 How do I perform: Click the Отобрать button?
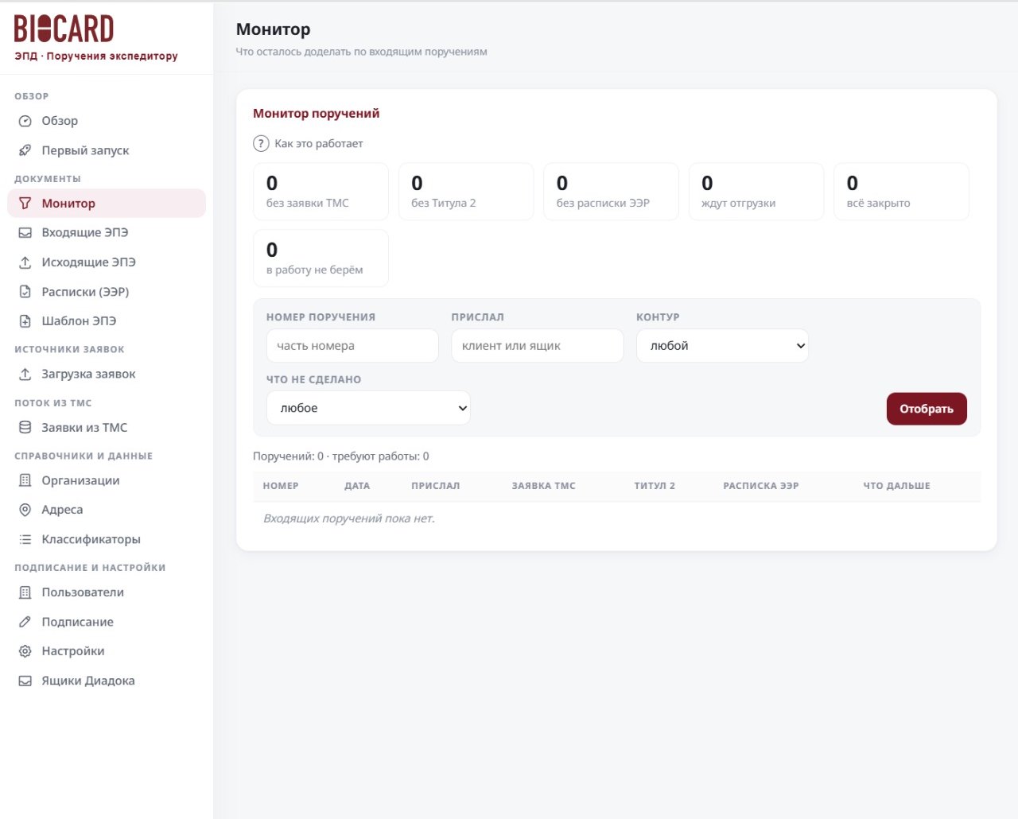coord(927,409)
